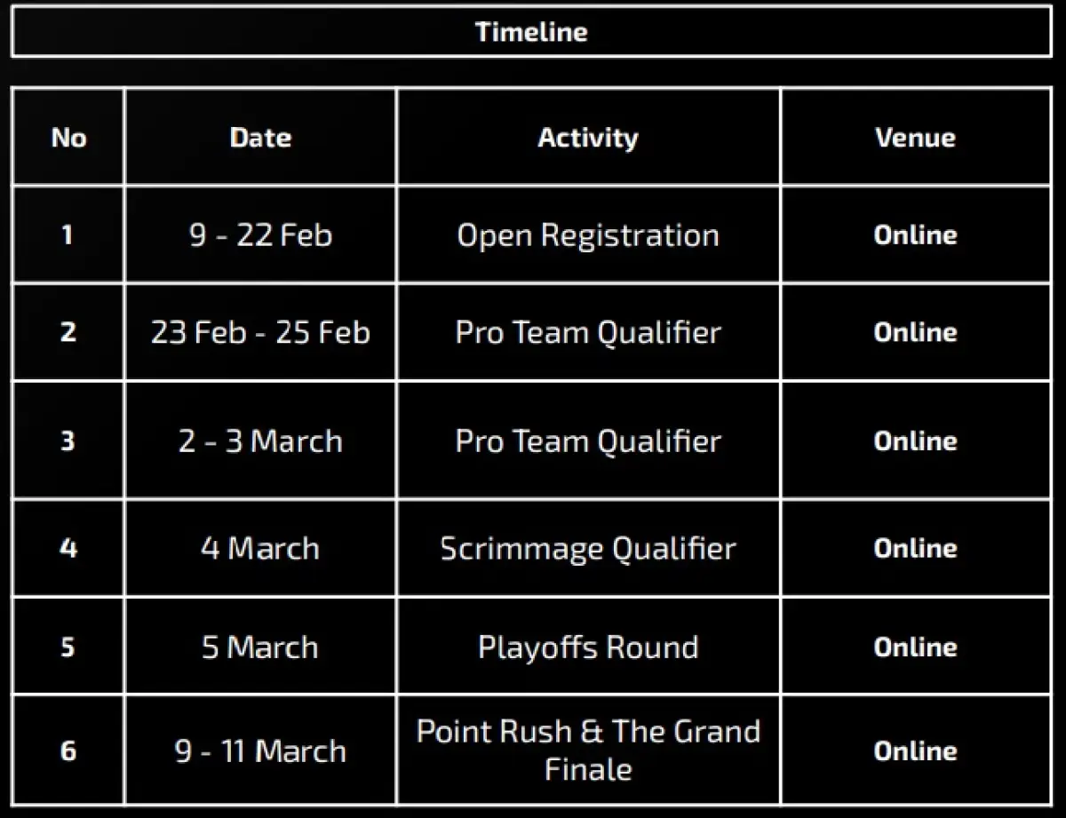Image resolution: width=1066 pixels, height=818 pixels.
Task: Select the Open Registration activity cell
Action: tap(587, 235)
